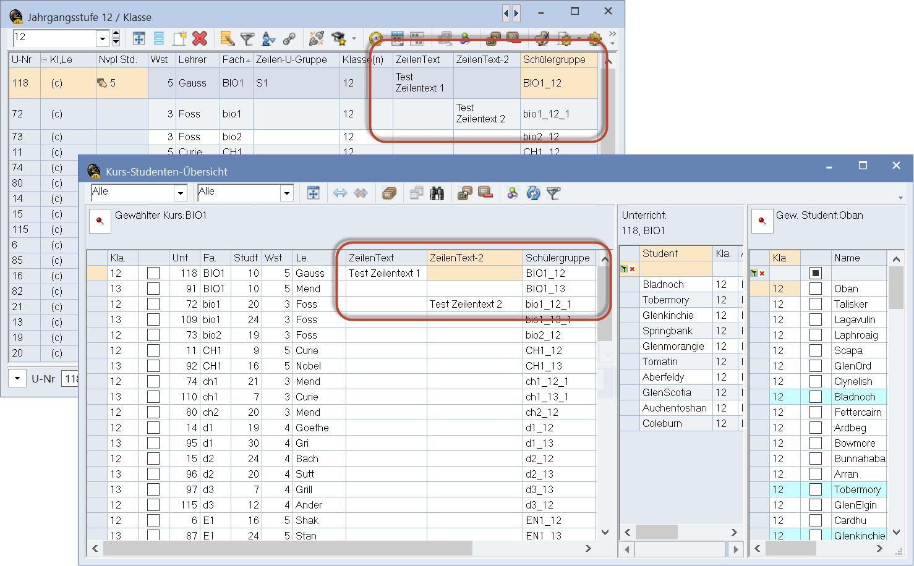
Task: Click the sort A-Z icon in Jahrgangsstufe toolbar
Action: click(x=268, y=39)
